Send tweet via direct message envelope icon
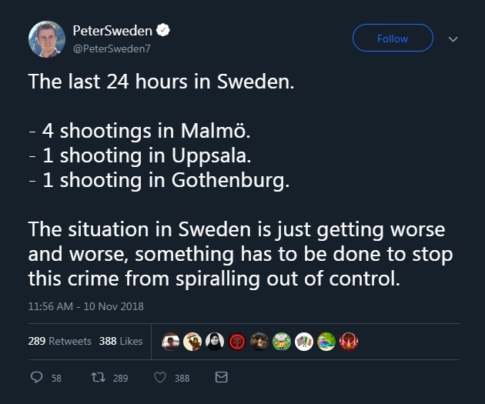485x404 pixels. pos(221,377)
